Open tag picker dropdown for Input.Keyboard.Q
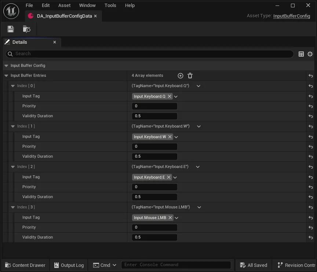317x272 pixels. [x=176, y=97]
